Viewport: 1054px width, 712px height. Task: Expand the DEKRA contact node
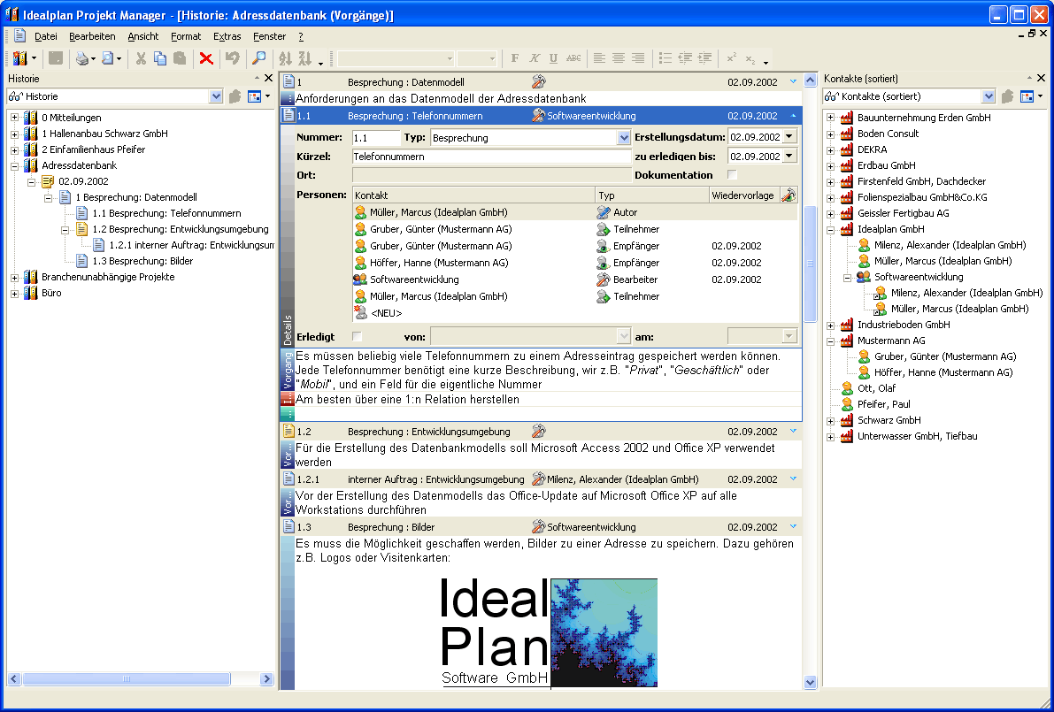tap(830, 149)
